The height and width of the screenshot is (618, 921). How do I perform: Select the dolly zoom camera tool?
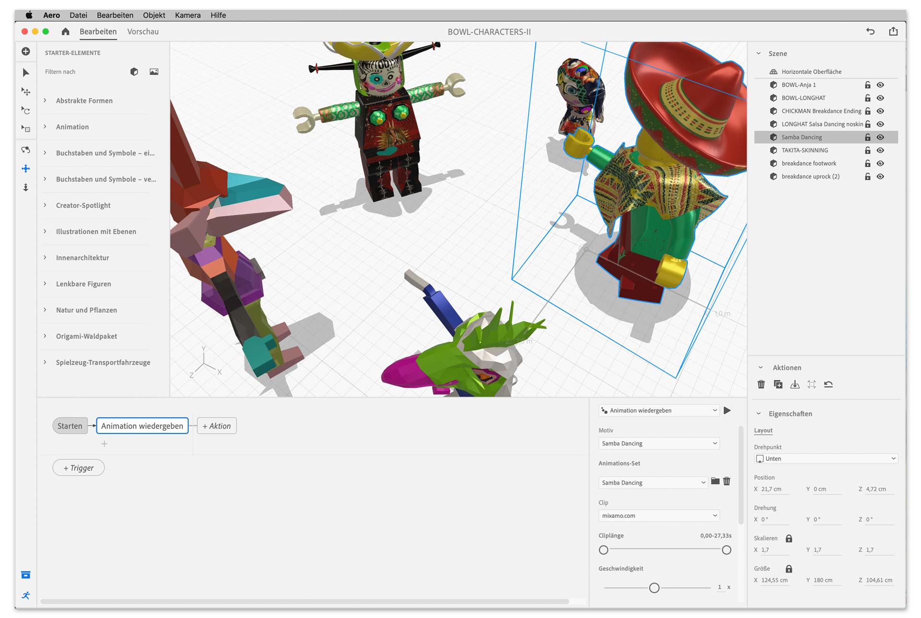coord(26,187)
